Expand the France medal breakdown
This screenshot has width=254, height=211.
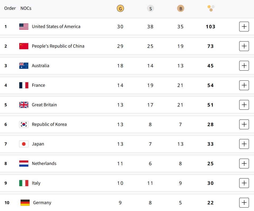tap(244, 85)
